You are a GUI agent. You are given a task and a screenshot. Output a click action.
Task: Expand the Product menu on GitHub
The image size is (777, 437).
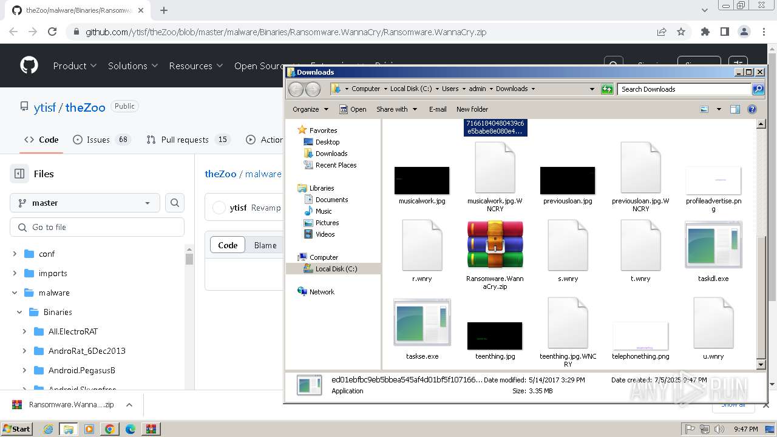point(75,66)
